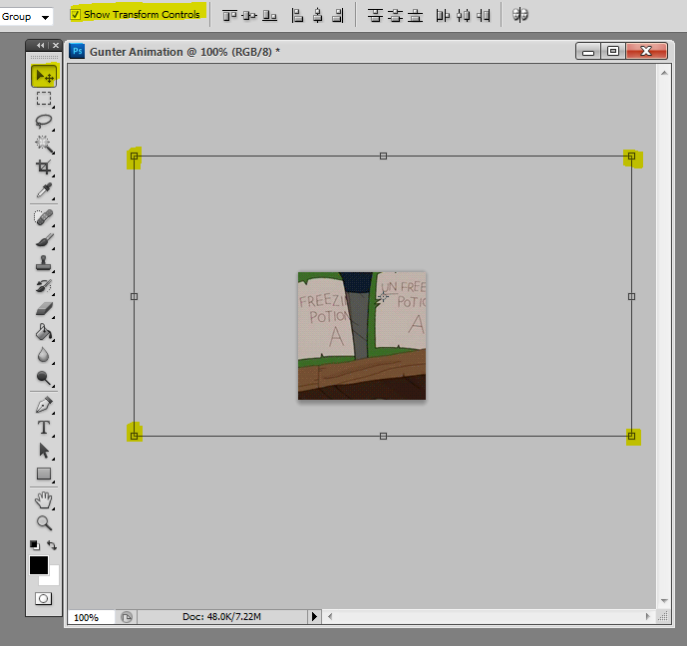Select the History Brush tool

[44, 286]
